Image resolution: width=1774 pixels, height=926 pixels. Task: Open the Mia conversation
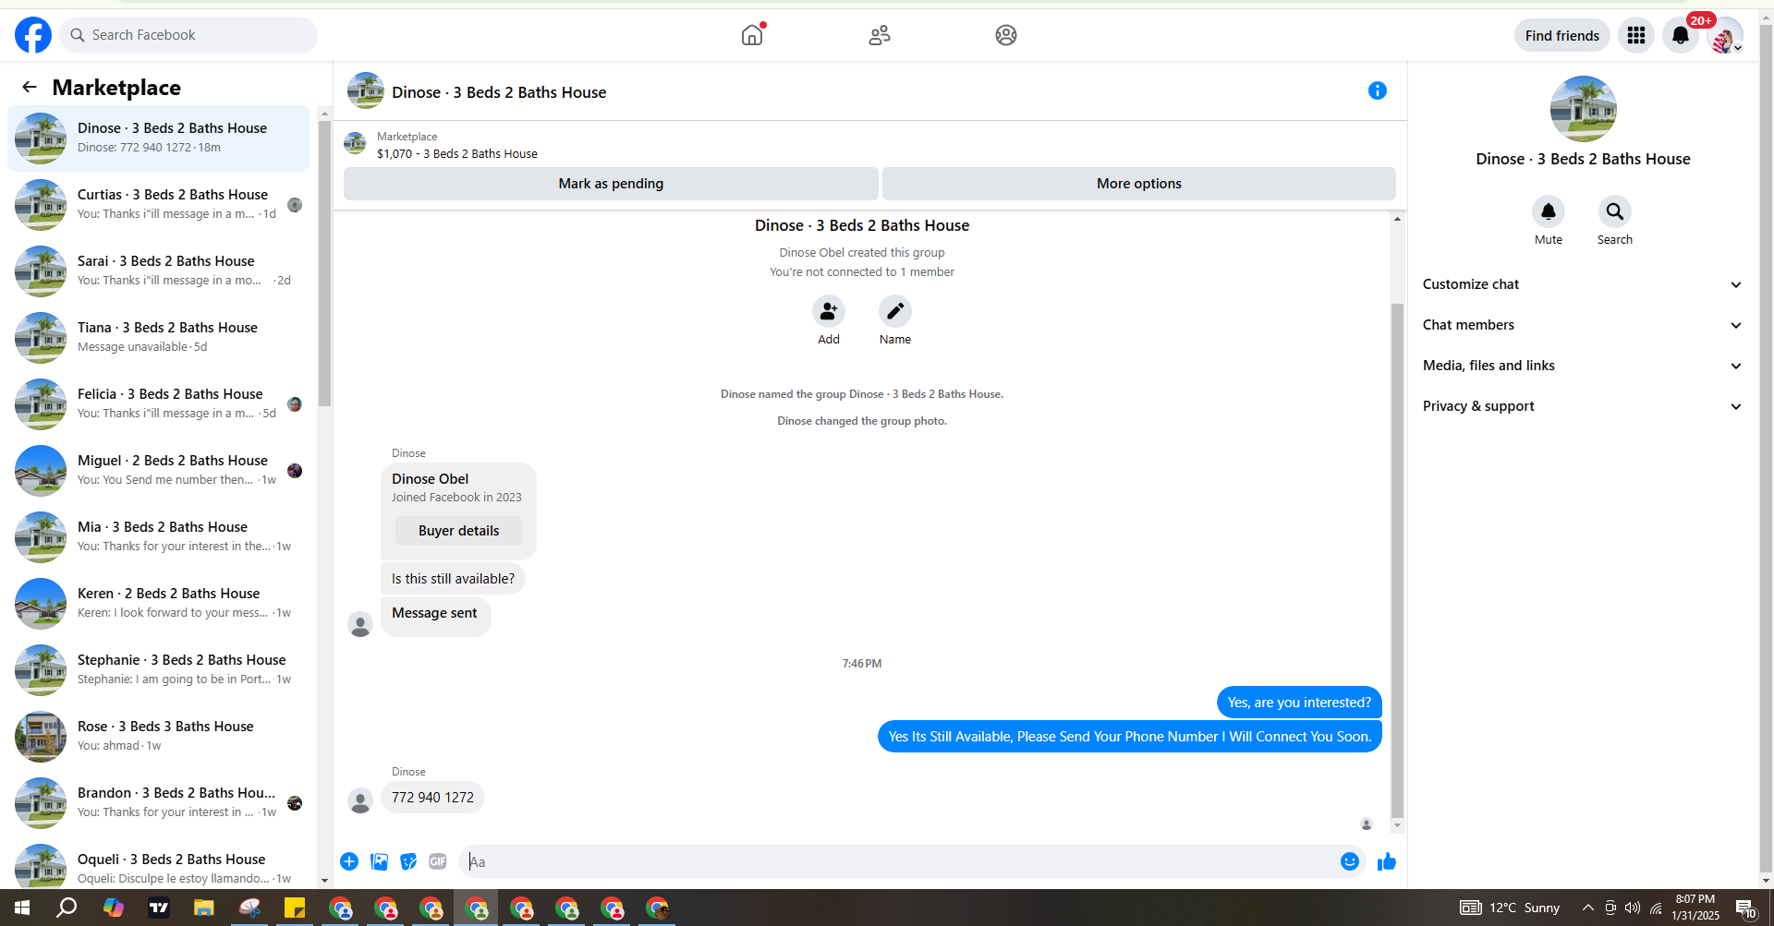(x=159, y=537)
